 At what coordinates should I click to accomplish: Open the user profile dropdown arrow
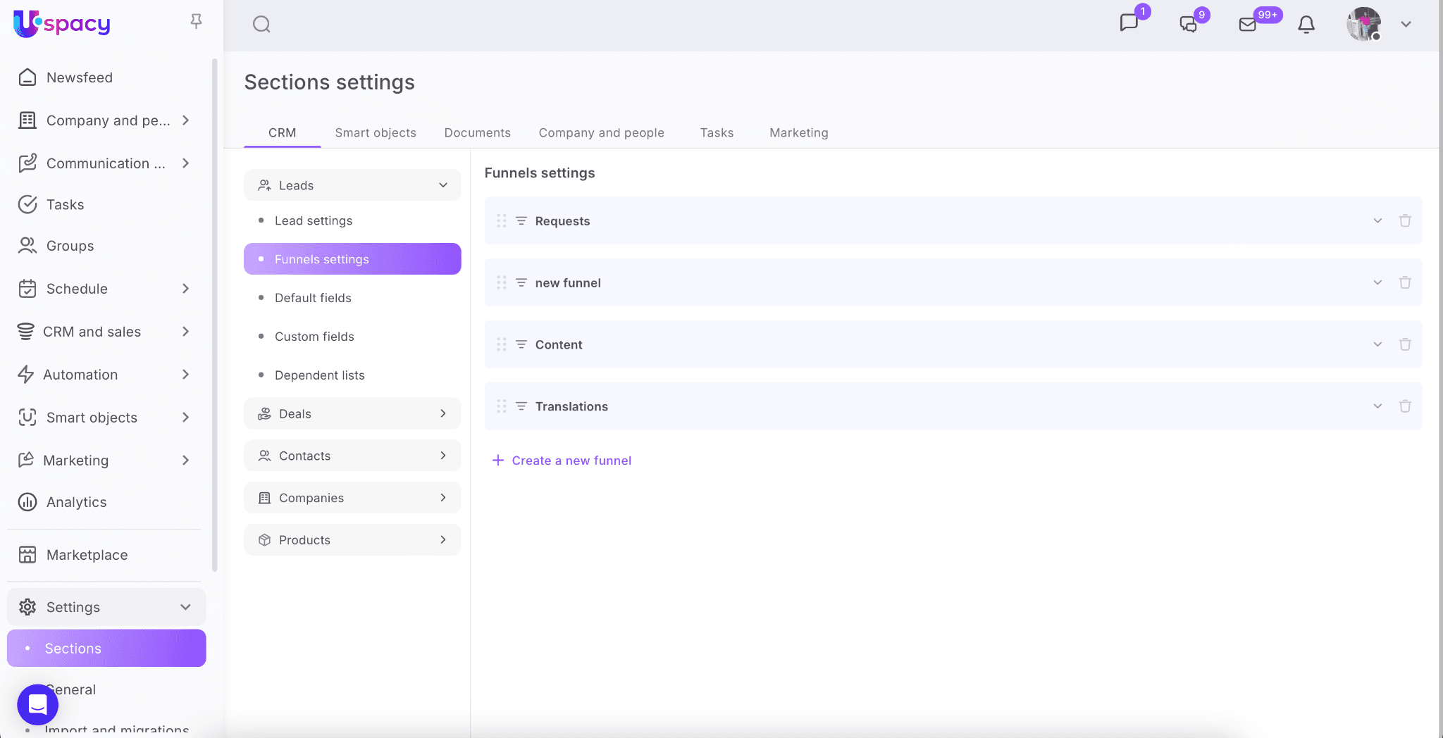(1406, 25)
